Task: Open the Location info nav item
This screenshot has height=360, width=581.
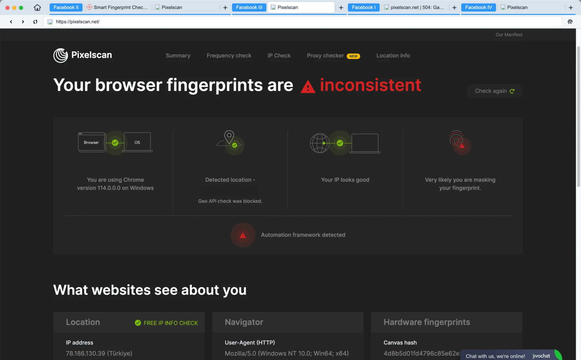Action: pyautogui.click(x=393, y=56)
